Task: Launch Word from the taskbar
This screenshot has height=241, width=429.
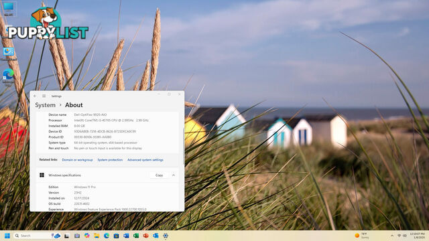Action: coord(126,236)
